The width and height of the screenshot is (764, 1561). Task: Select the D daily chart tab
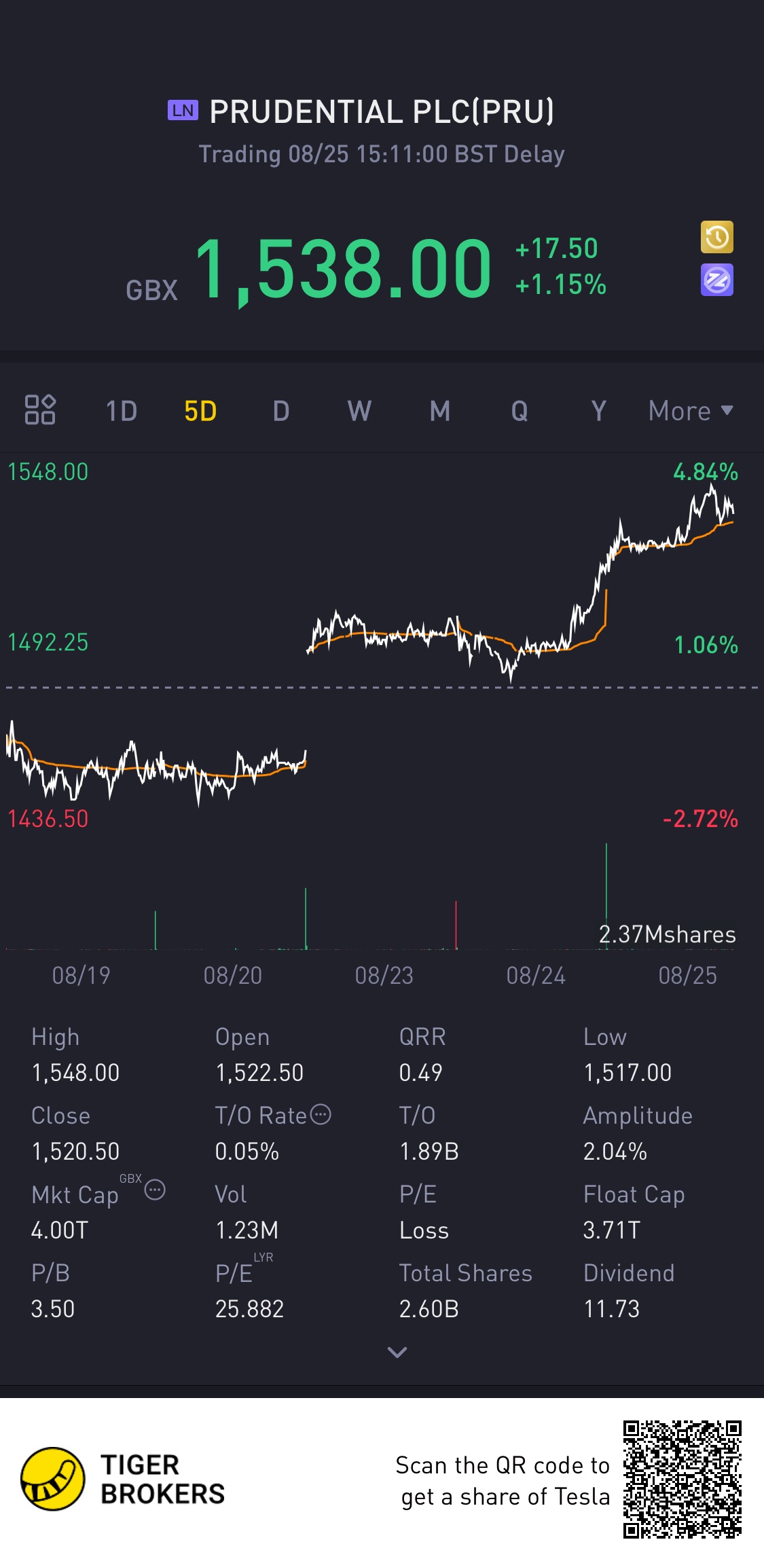tap(281, 411)
